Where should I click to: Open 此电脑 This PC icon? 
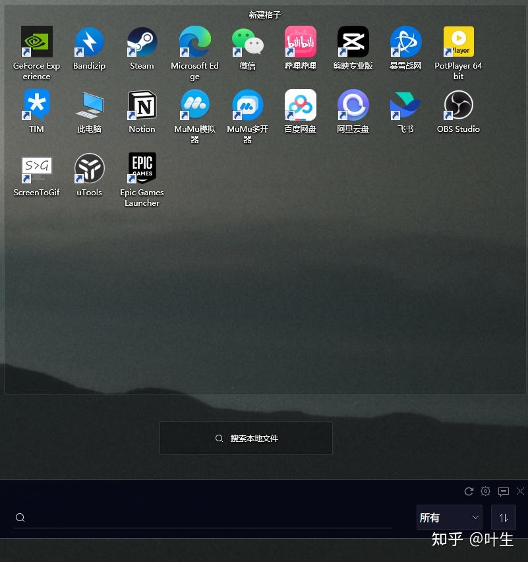89,105
